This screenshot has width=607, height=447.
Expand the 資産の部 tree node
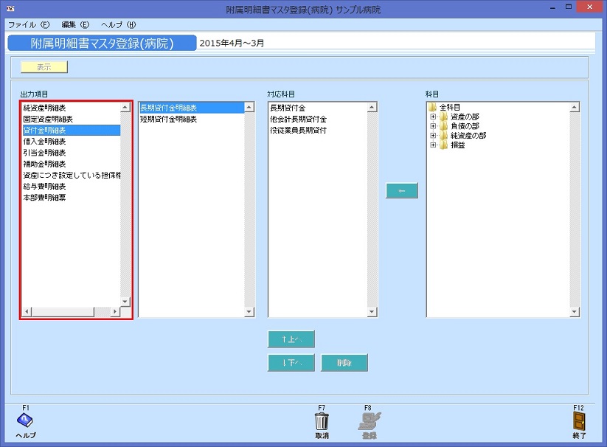[x=433, y=117]
